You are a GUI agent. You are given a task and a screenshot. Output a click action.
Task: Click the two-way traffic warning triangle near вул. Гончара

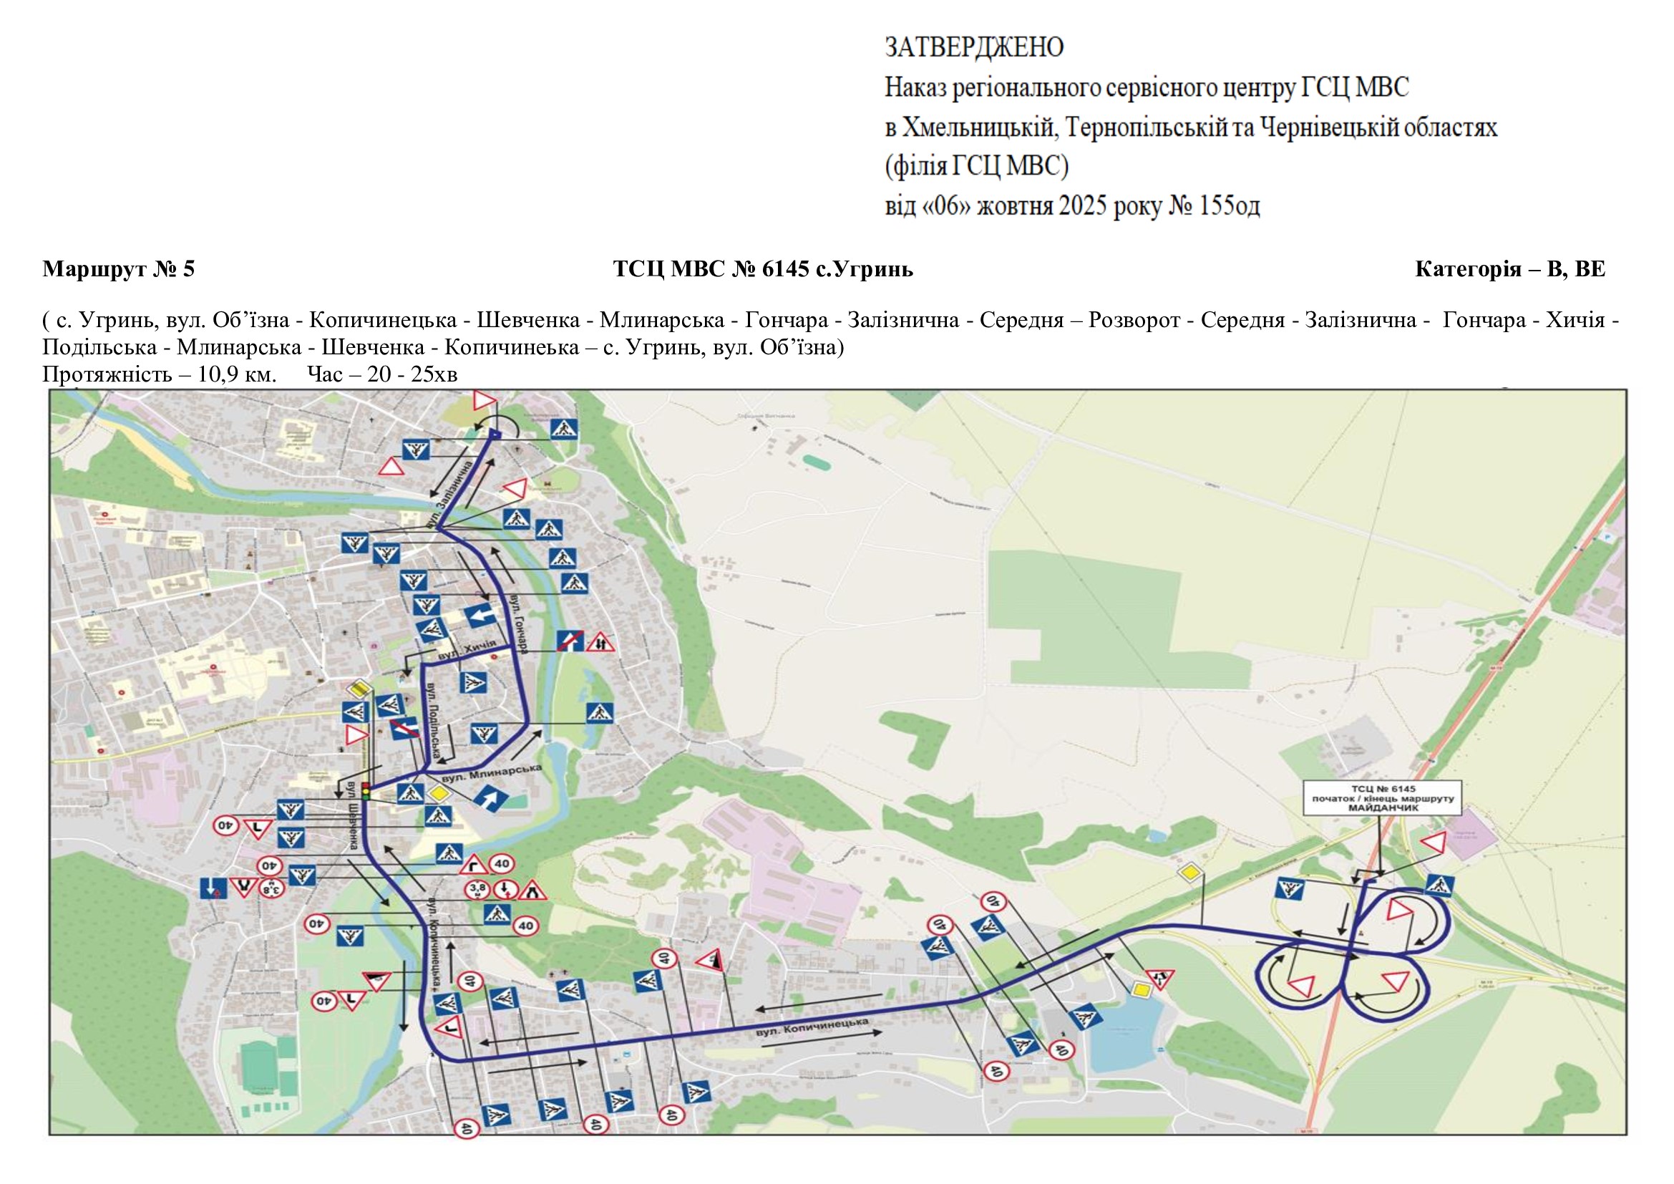tap(600, 643)
